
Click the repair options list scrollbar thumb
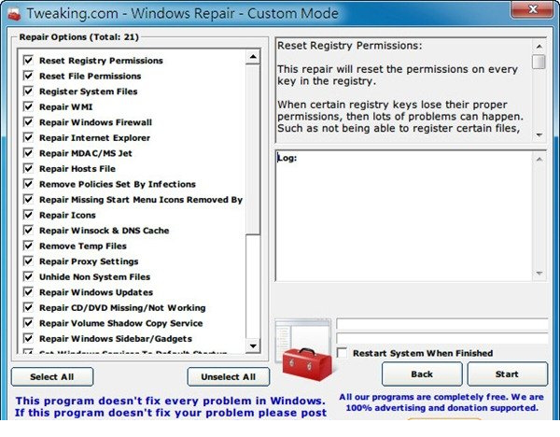(x=253, y=149)
